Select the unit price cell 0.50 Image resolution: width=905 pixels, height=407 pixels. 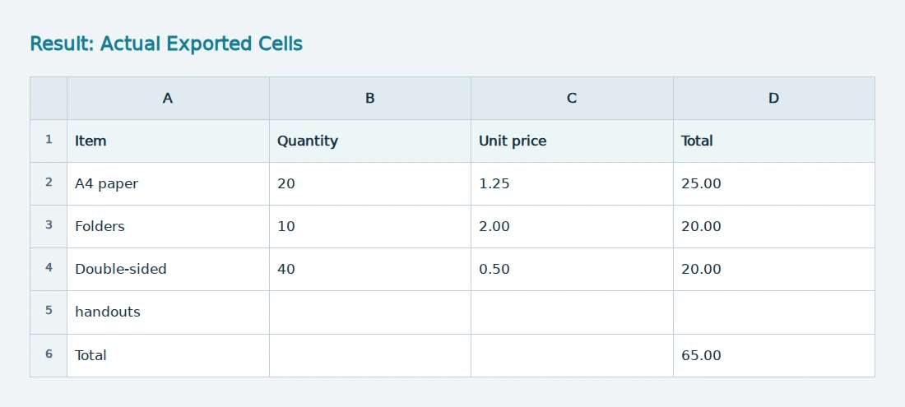tap(572, 269)
